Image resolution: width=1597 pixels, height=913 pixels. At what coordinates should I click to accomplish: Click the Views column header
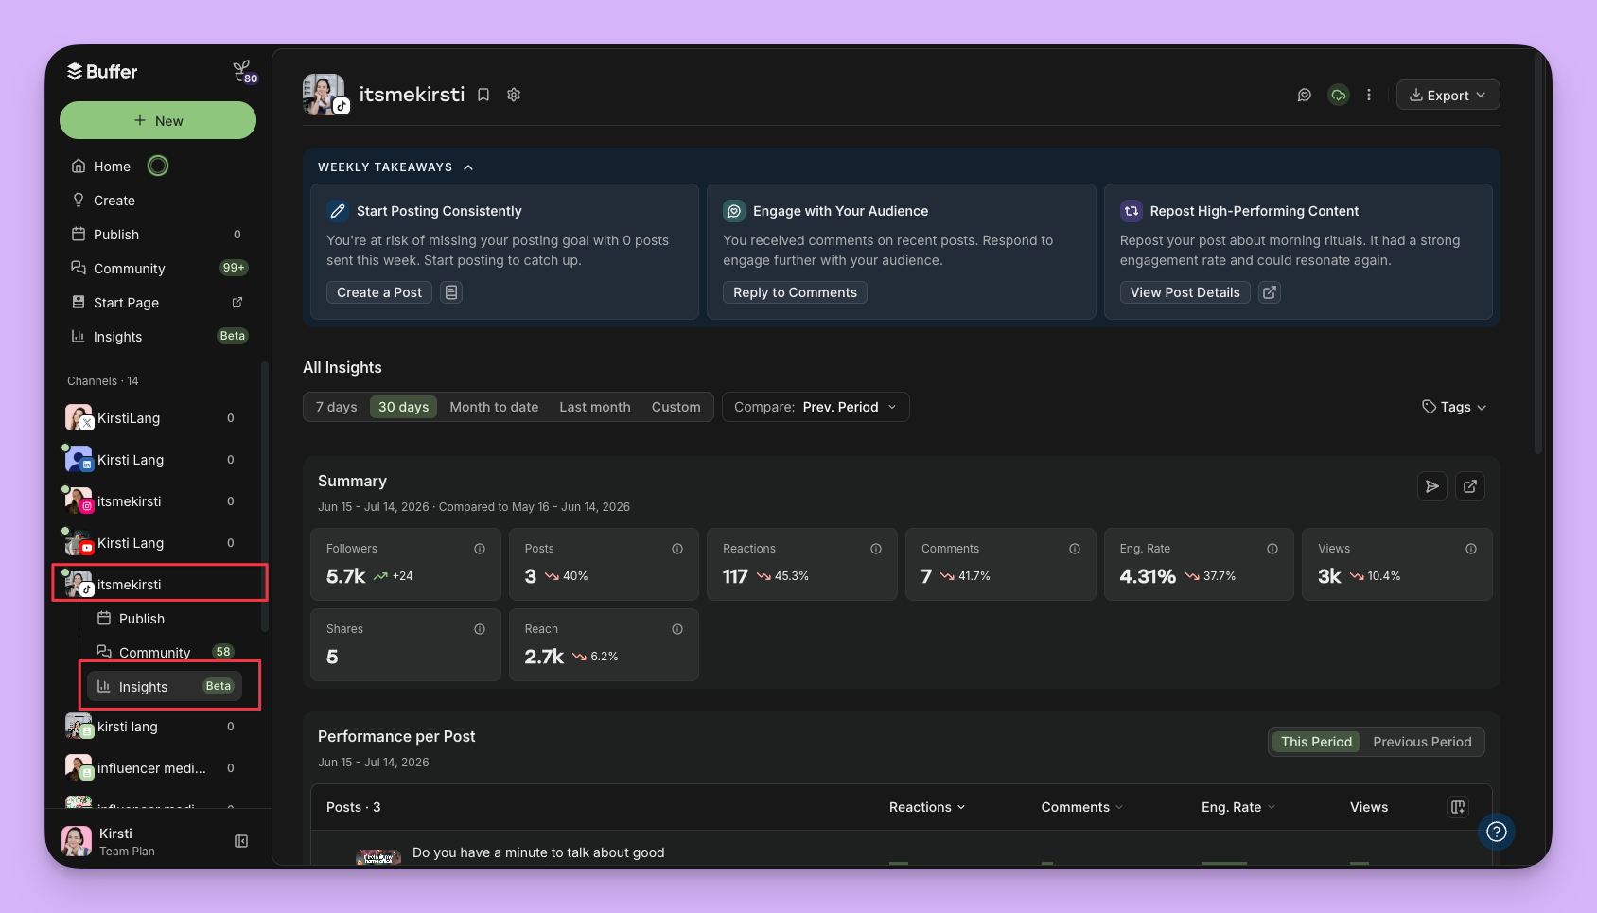(1369, 807)
